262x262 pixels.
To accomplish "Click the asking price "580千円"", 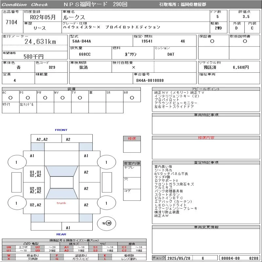I will [x=33, y=56].
